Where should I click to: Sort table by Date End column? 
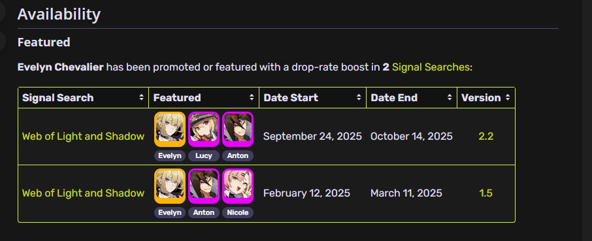(412, 98)
